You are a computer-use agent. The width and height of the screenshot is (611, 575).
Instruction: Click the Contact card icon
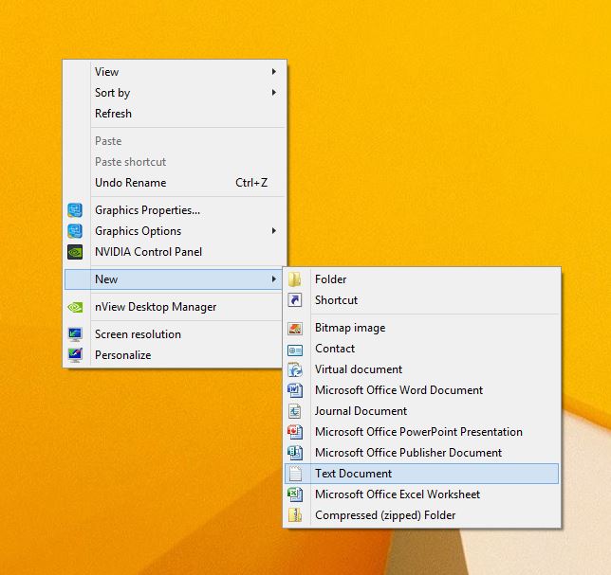point(295,350)
